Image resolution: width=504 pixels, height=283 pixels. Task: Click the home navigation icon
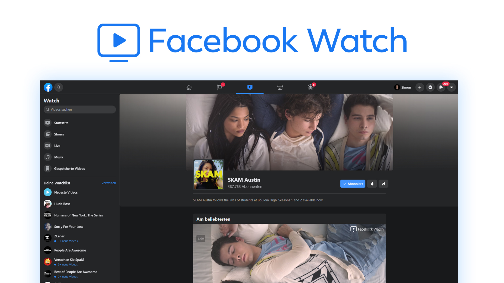(189, 87)
